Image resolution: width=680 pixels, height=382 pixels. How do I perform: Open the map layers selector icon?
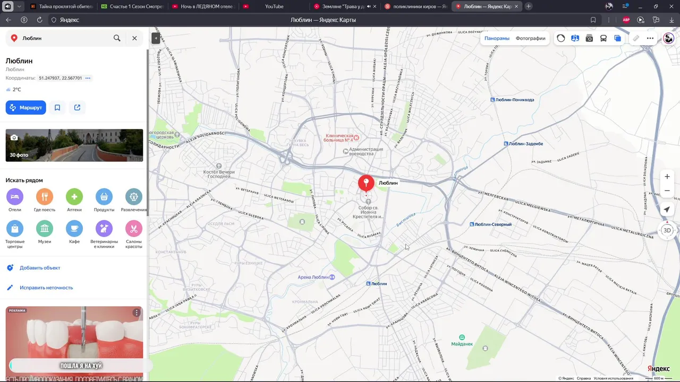tap(617, 38)
